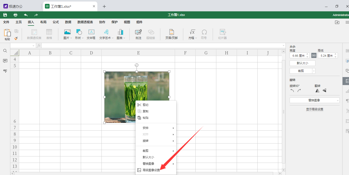
Task: Open comments panel in left sidebar
Action: pos(5,61)
